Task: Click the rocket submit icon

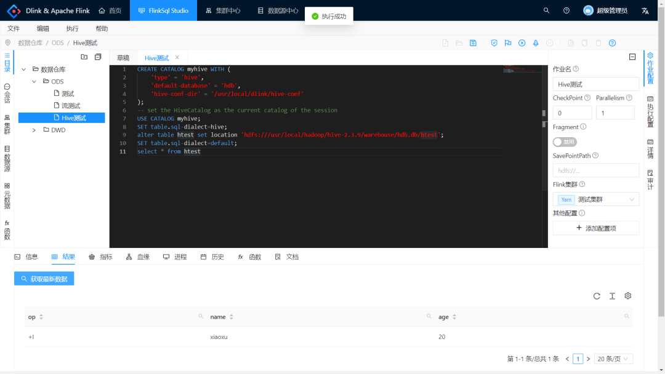Action: click(x=536, y=43)
